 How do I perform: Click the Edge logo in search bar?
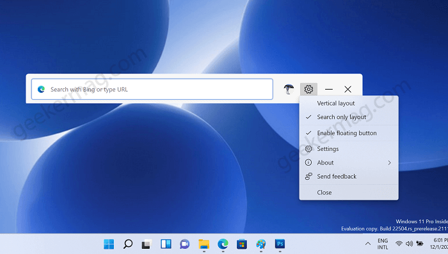click(x=41, y=90)
